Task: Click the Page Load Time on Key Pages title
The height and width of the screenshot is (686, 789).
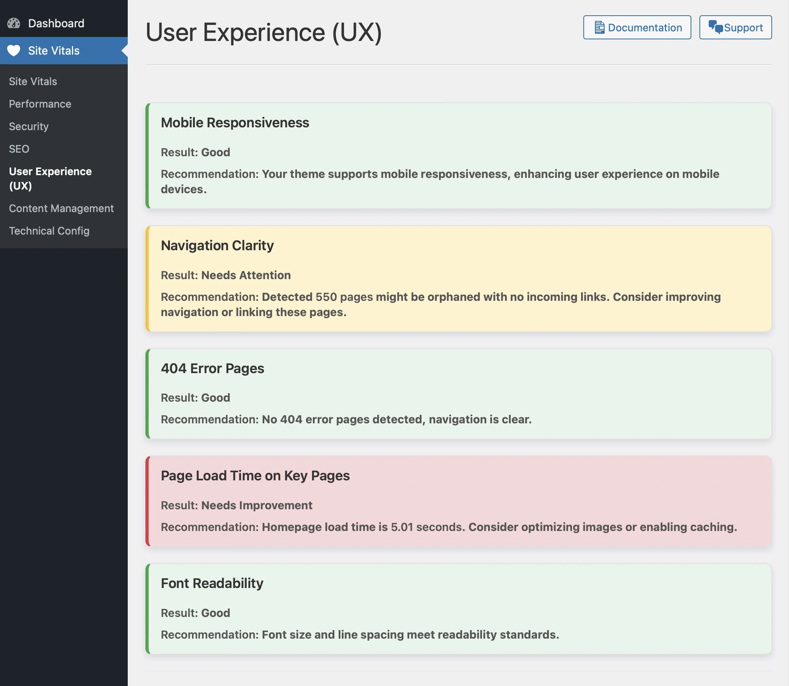Action: click(x=255, y=476)
